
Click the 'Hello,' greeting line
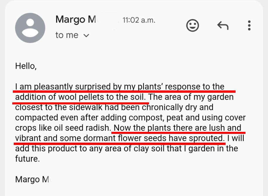(x=26, y=66)
